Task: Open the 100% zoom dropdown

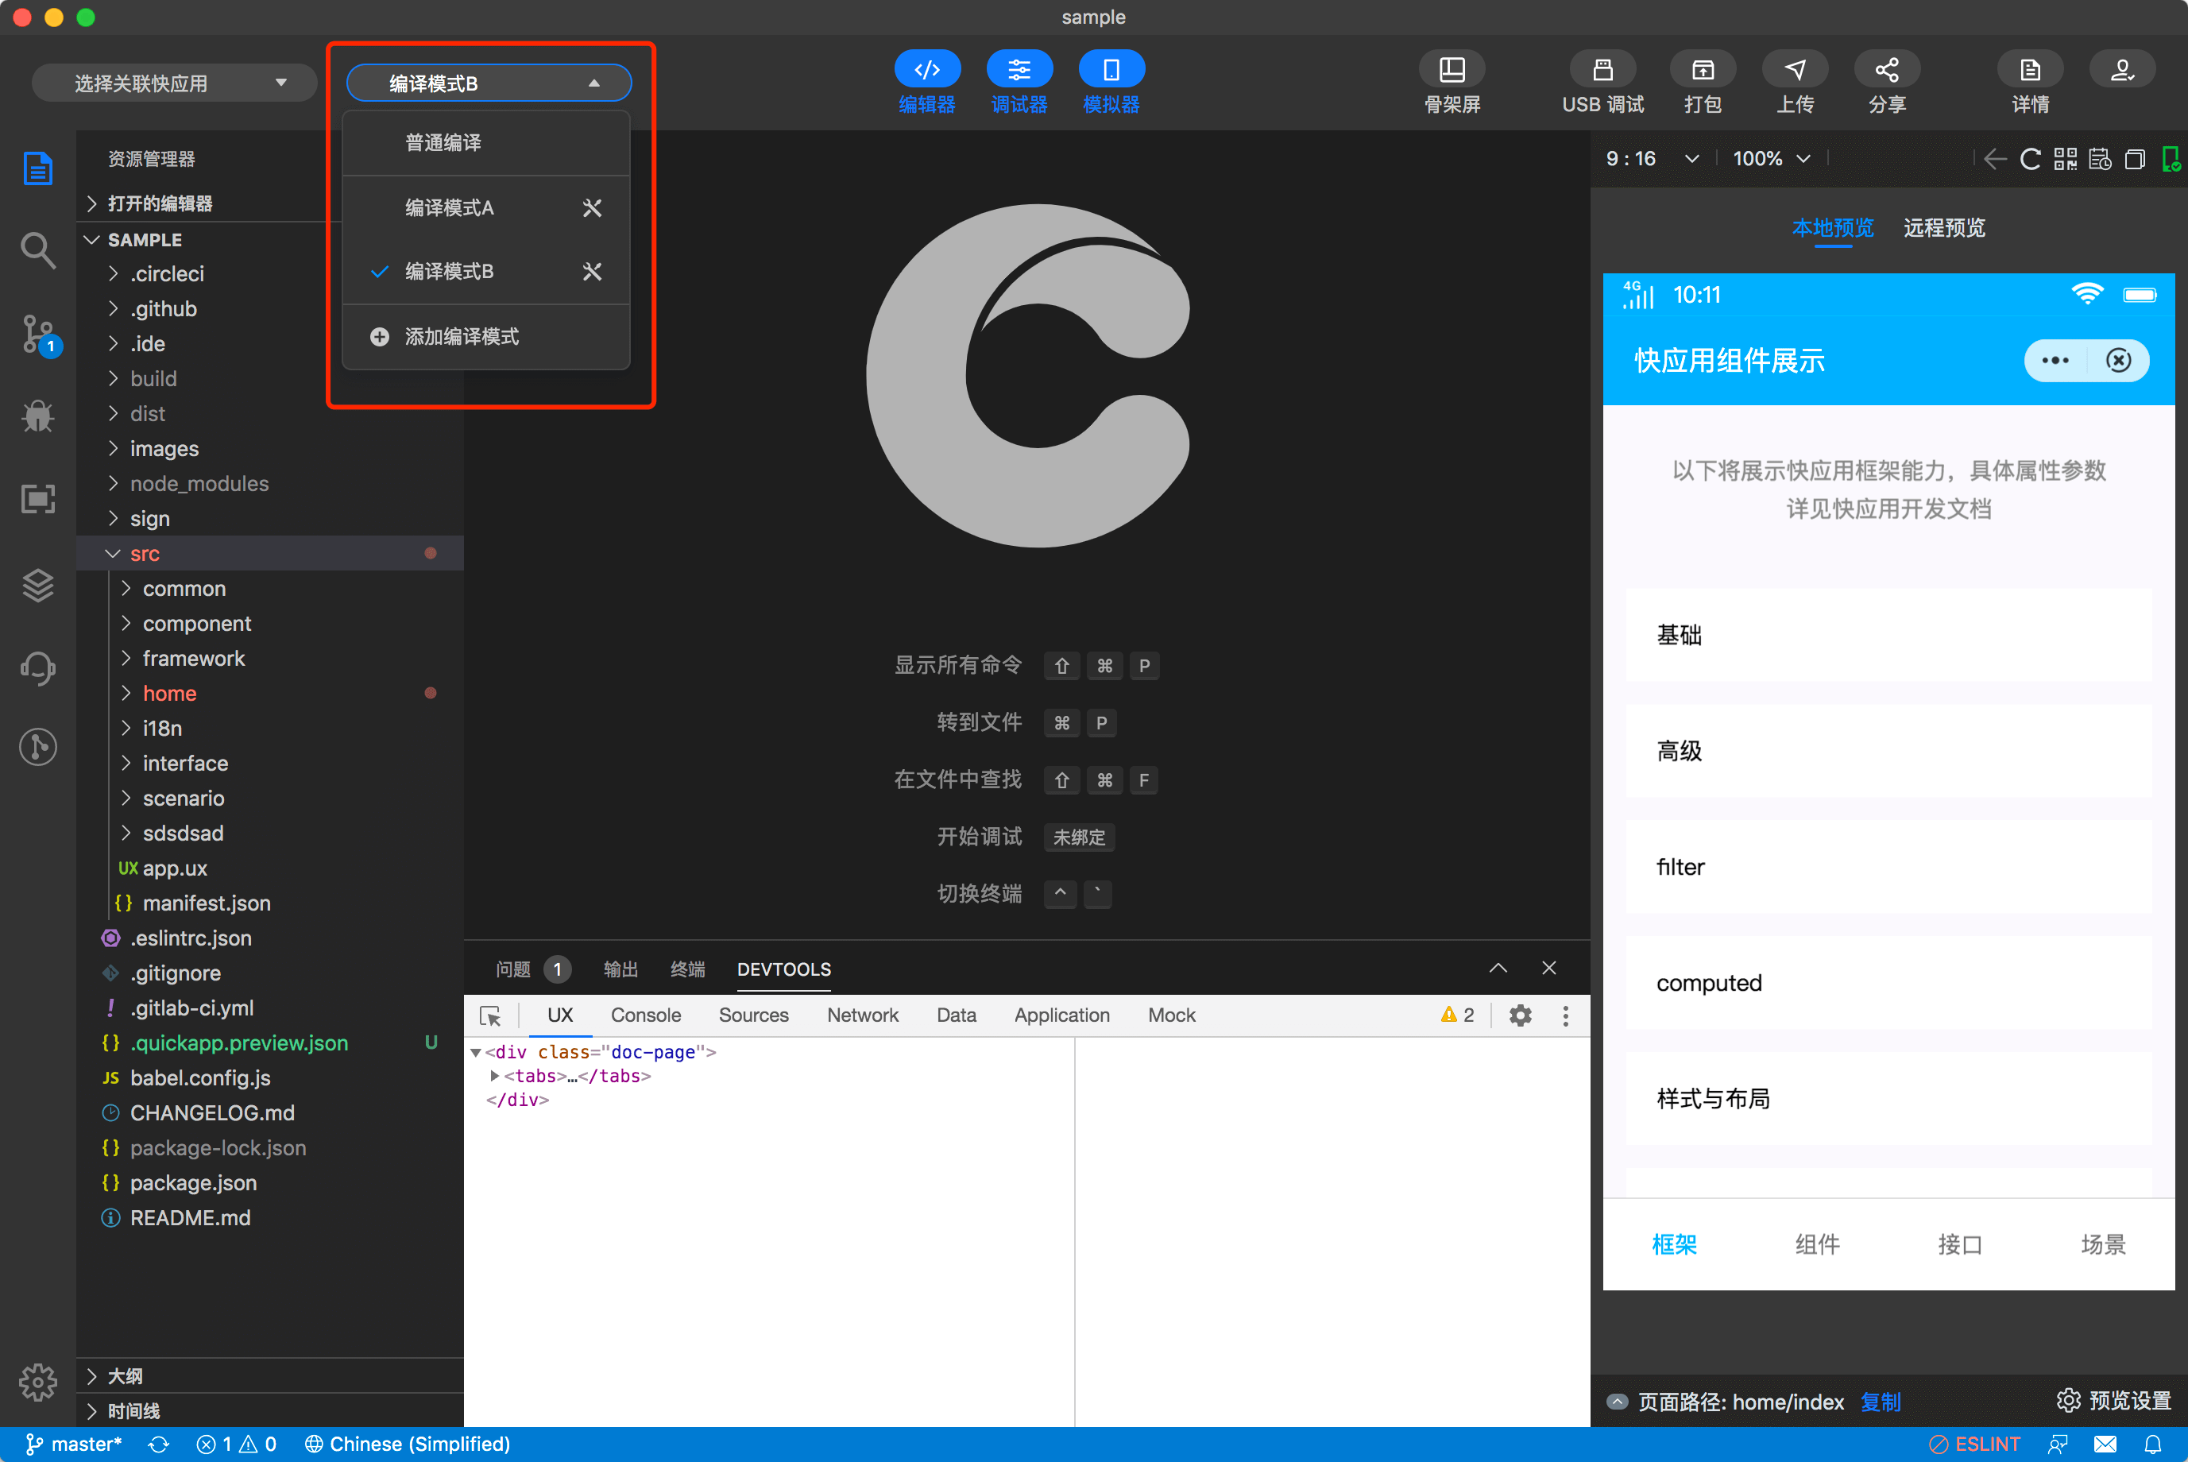Action: [x=1769, y=158]
